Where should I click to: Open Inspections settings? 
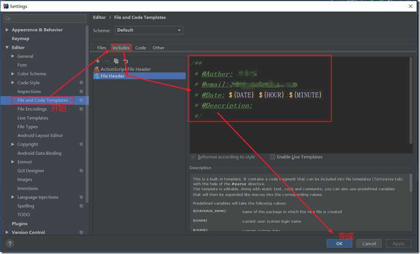[29, 91]
